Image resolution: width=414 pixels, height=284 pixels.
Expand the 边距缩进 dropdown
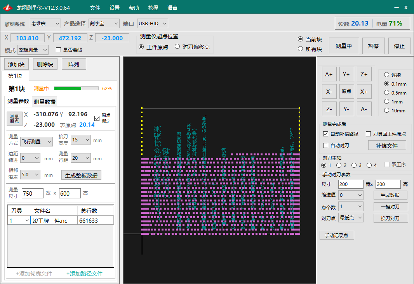pyautogui.click(x=30, y=158)
